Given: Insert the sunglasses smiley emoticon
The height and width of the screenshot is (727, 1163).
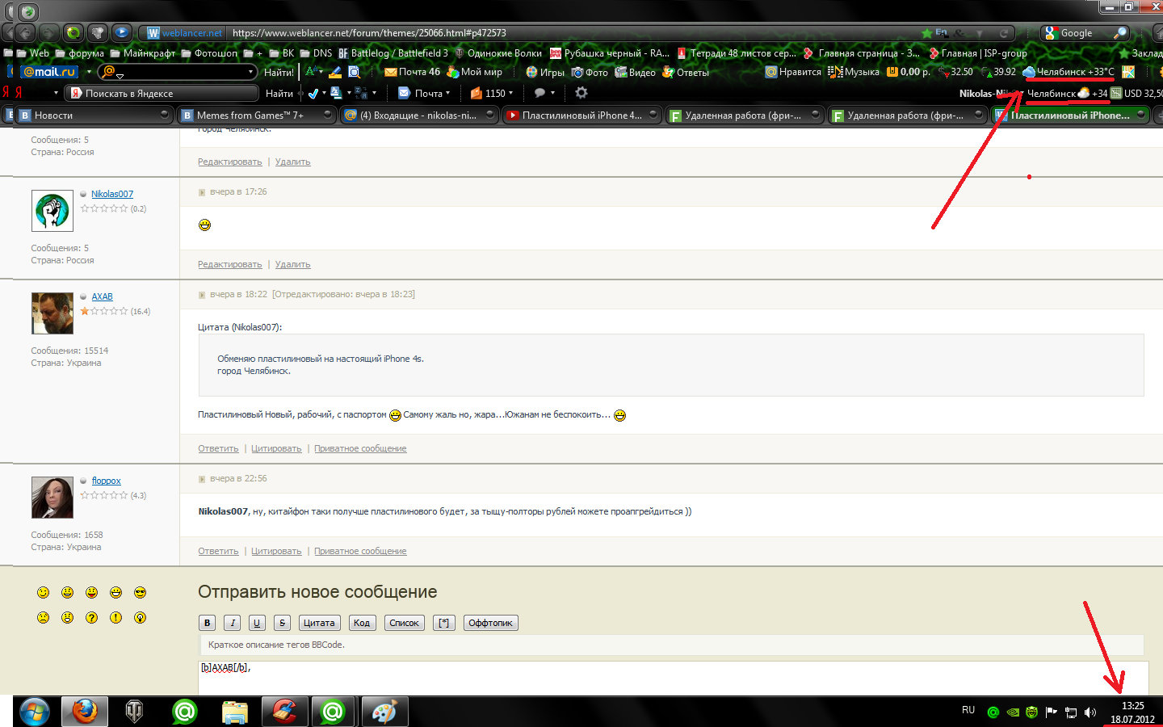Looking at the screenshot, I should [x=140, y=593].
